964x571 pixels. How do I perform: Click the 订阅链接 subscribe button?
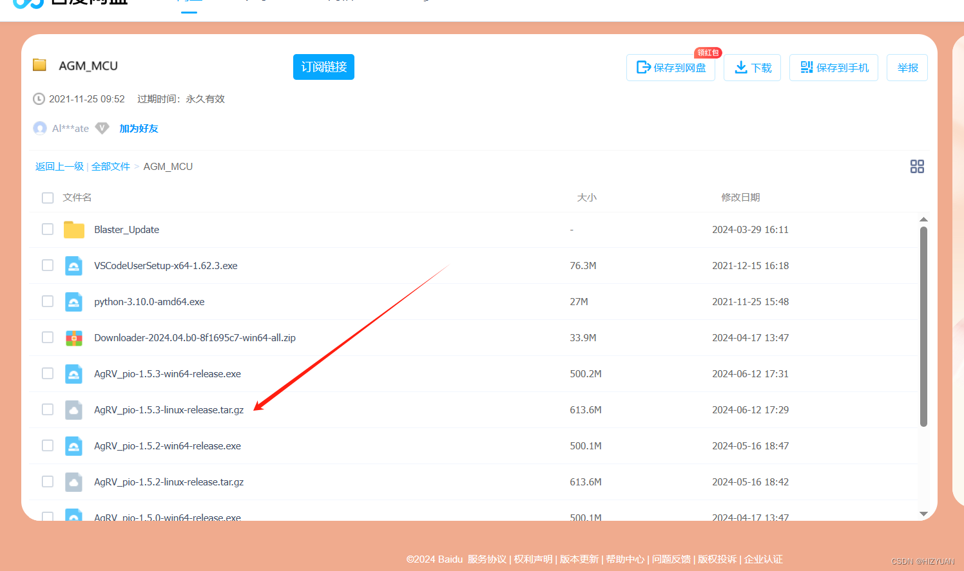point(323,67)
